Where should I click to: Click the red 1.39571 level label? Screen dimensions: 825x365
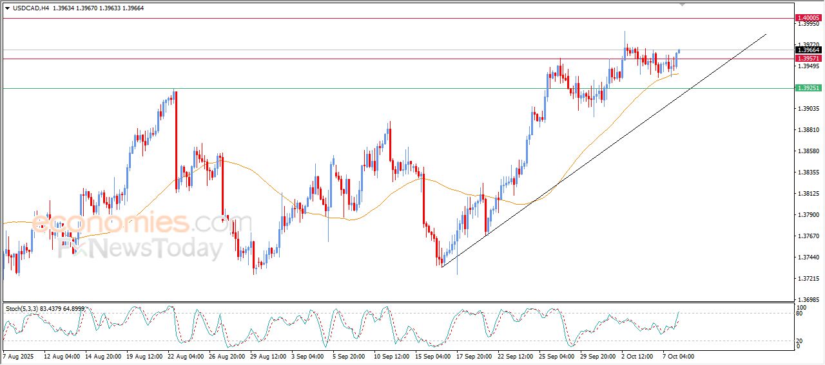point(808,59)
